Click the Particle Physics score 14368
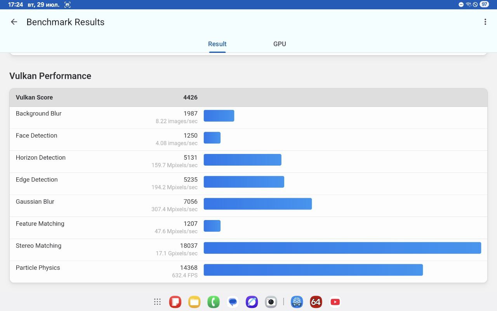Screen dimensions: 497x311 189,268
